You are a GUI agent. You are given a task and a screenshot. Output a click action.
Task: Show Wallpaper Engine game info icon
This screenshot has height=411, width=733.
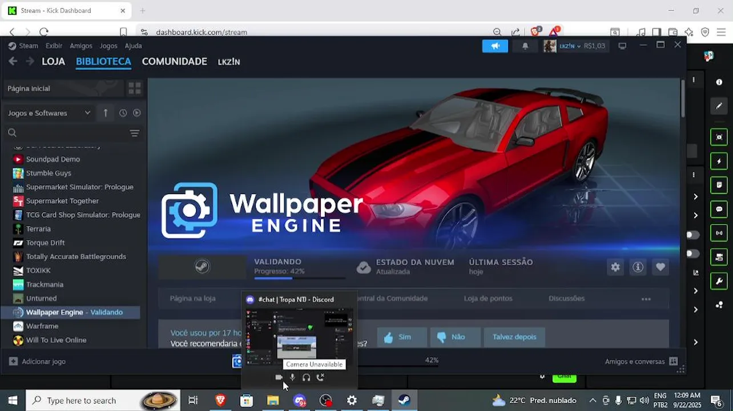[638, 267]
